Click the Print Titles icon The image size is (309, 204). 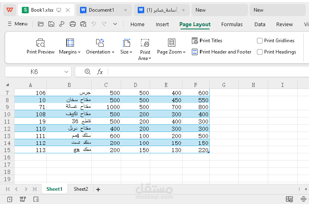coord(195,41)
